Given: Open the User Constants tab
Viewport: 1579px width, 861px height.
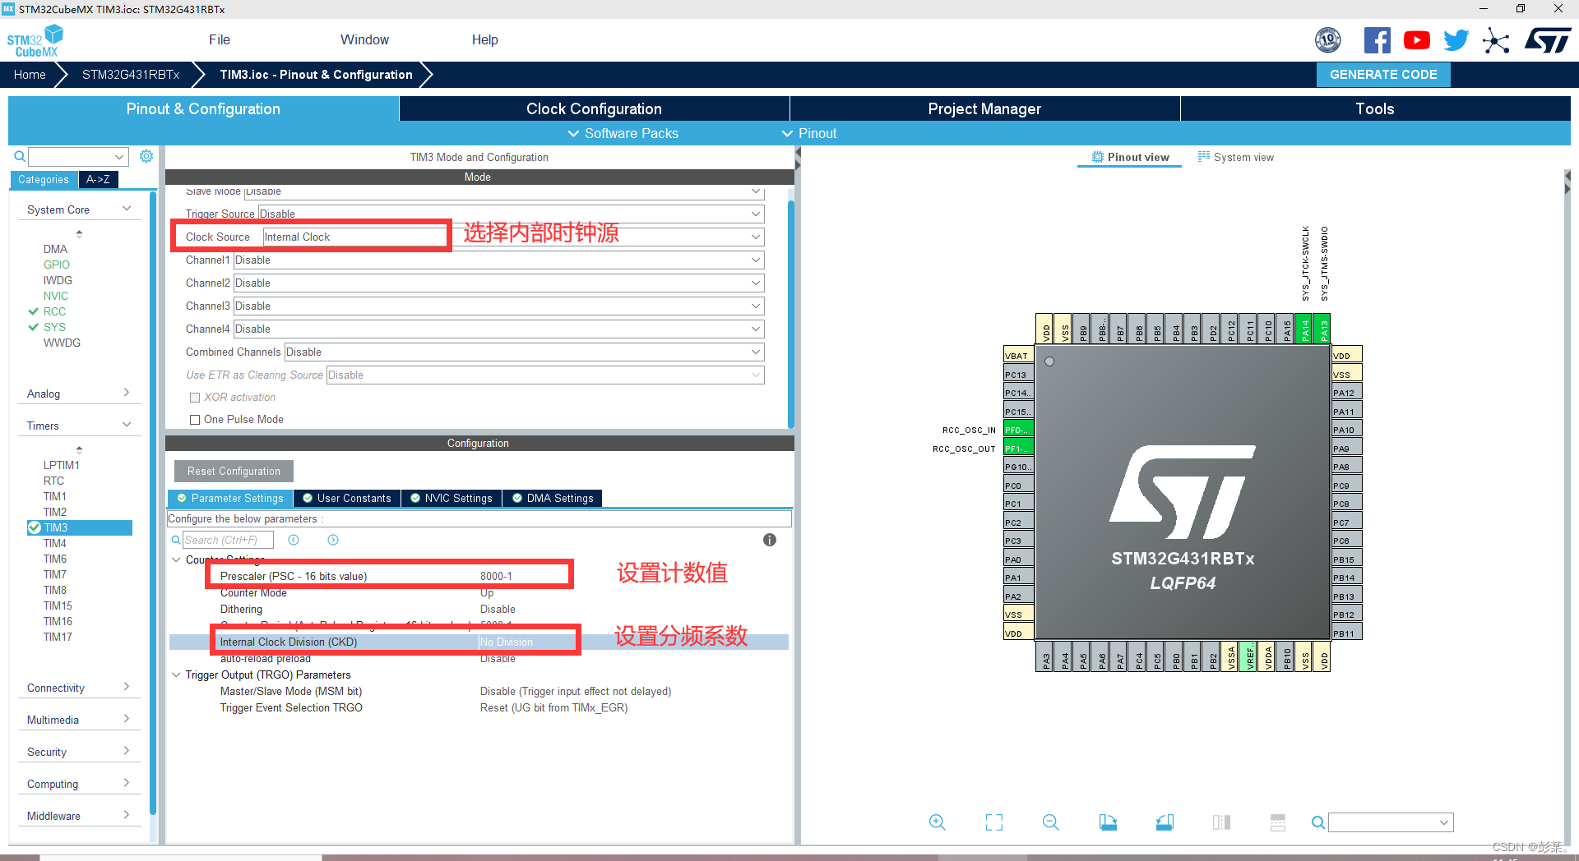Looking at the screenshot, I should [x=347, y=499].
